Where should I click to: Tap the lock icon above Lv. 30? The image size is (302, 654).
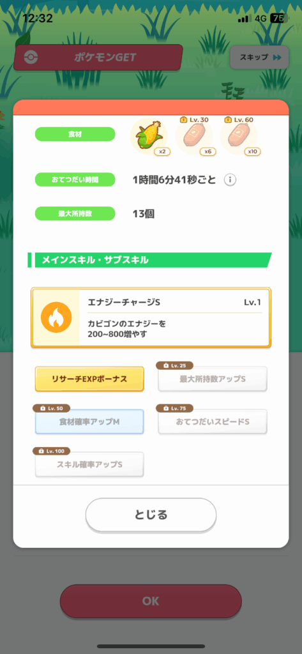183,119
